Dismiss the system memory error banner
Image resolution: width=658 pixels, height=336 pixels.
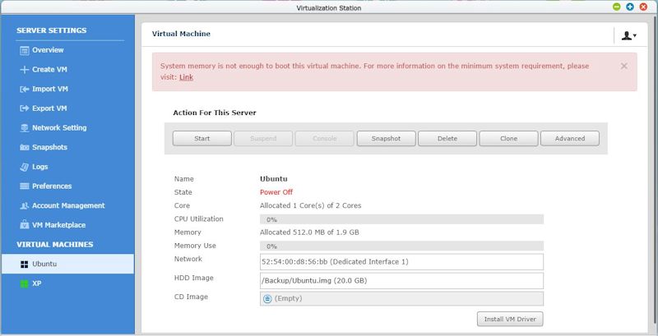[x=624, y=67]
